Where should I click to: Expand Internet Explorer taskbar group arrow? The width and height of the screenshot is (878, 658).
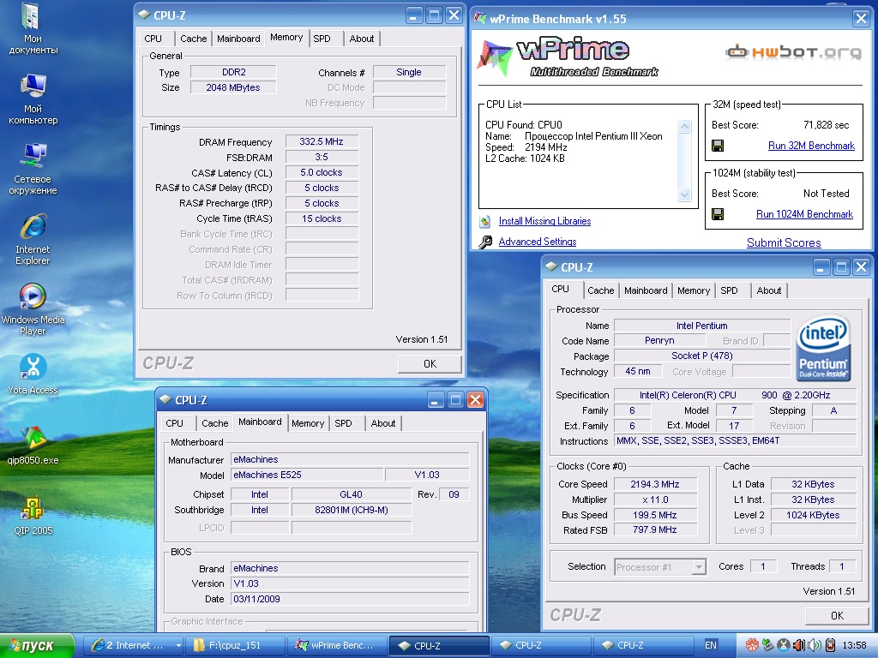click(x=178, y=645)
